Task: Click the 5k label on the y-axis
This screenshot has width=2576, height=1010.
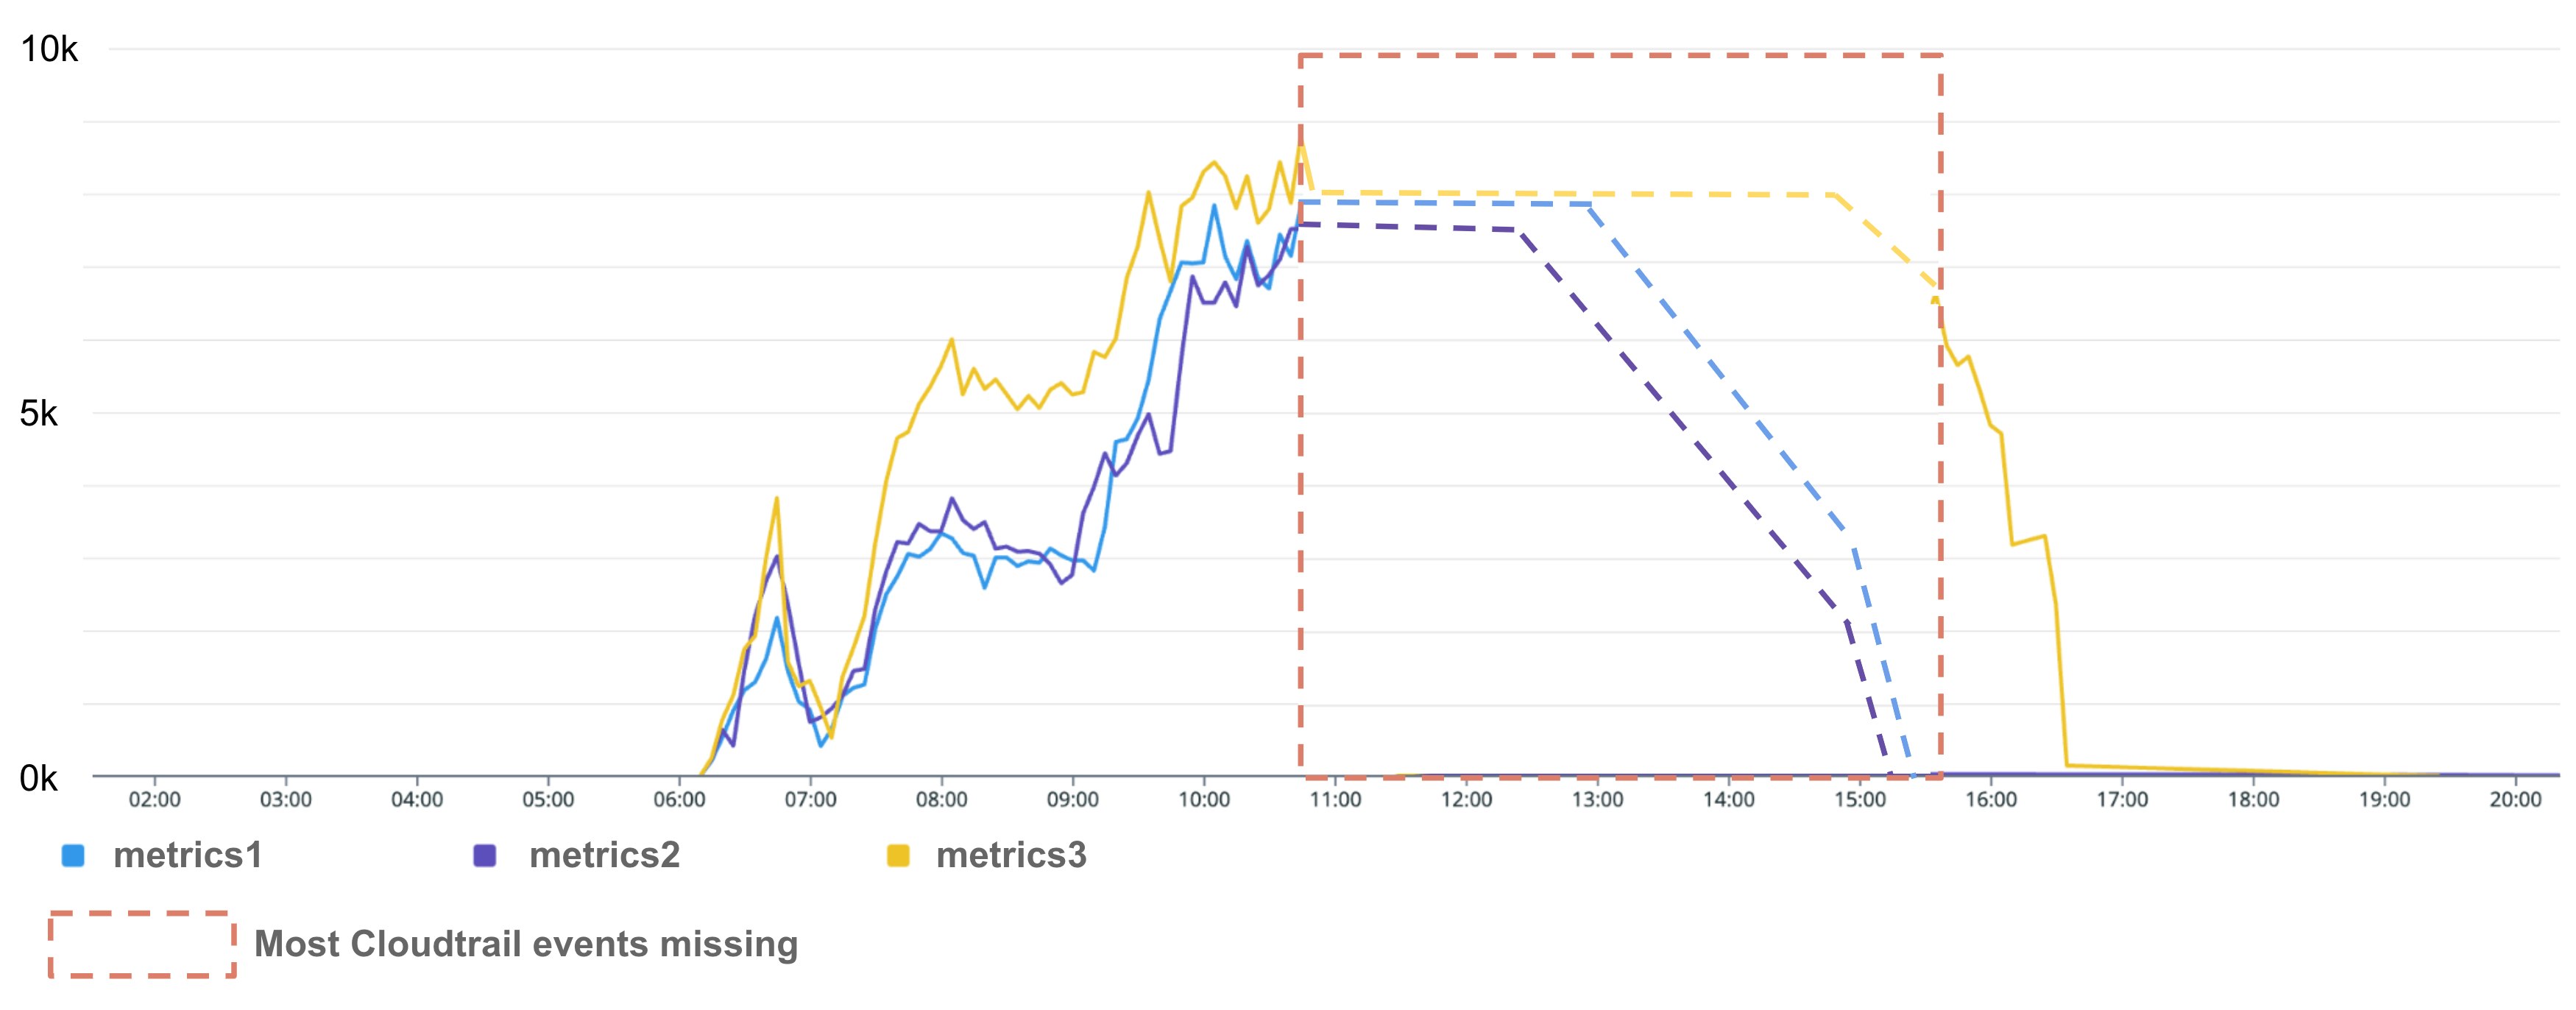Action: [39, 413]
